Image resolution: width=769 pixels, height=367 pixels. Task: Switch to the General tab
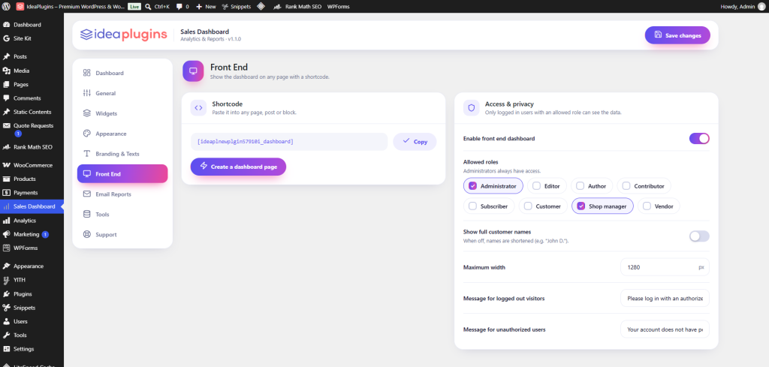pos(122,93)
